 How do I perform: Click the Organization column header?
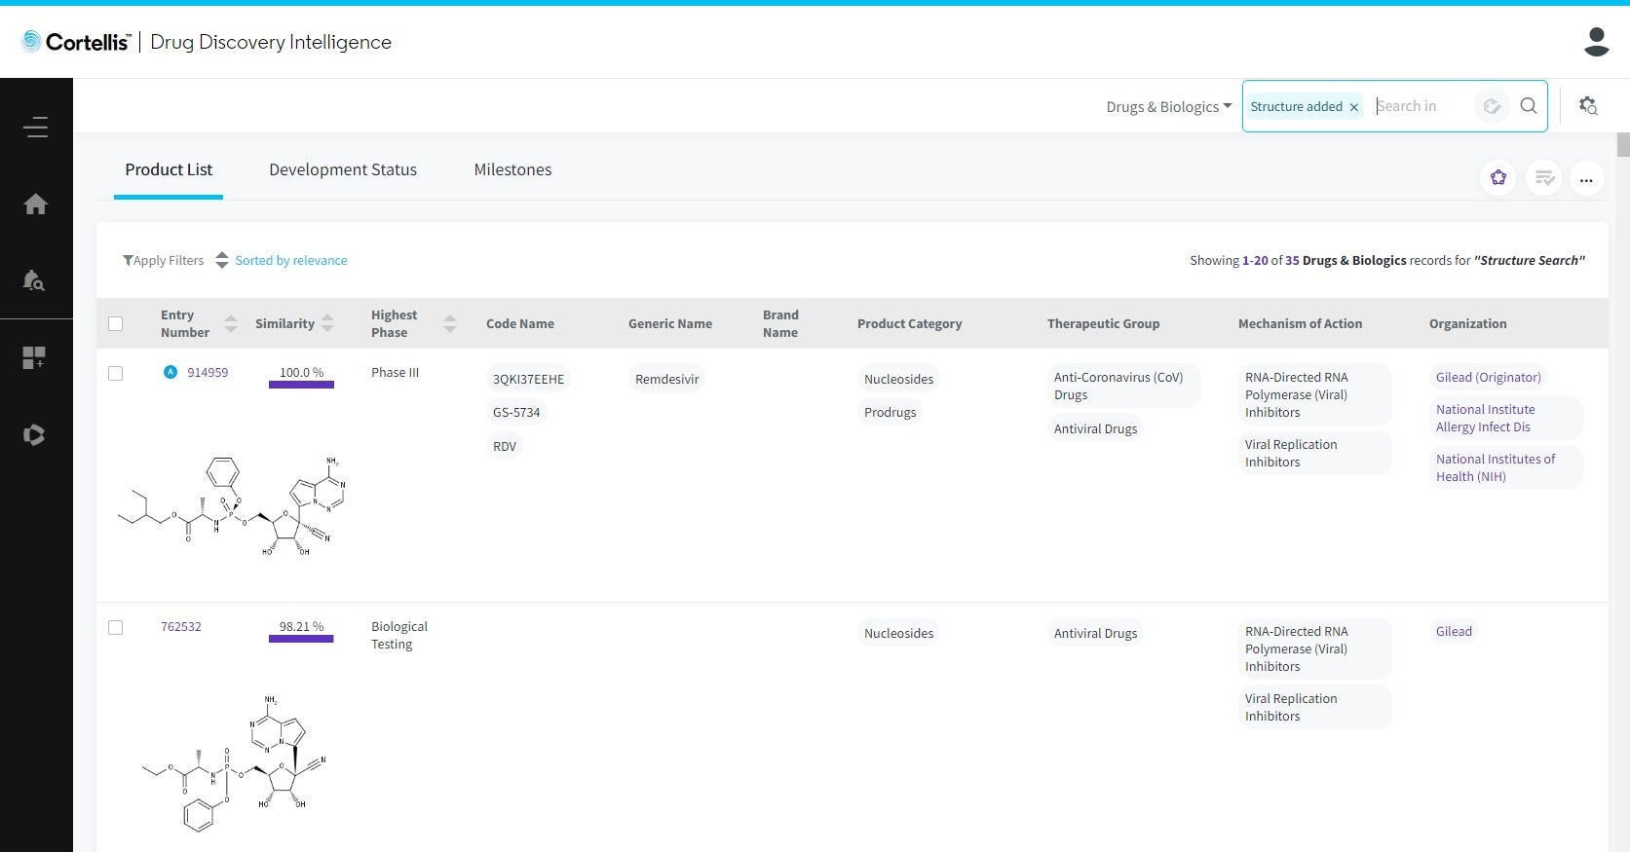tap(1467, 323)
